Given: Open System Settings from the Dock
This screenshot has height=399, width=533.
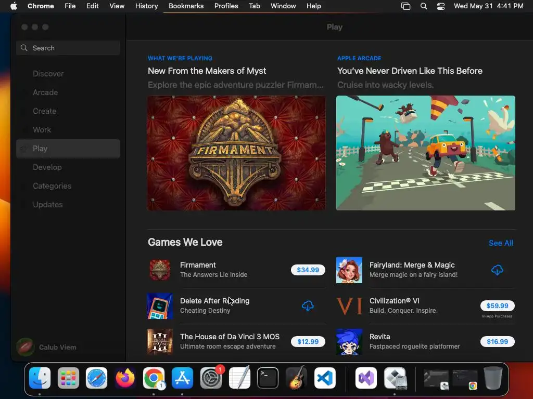Looking at the screenshot, I should coord(211,378).
